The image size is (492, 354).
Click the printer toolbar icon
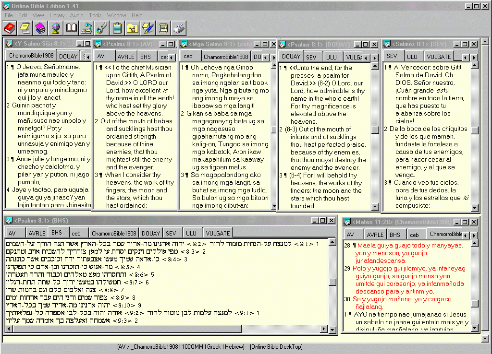179,28
